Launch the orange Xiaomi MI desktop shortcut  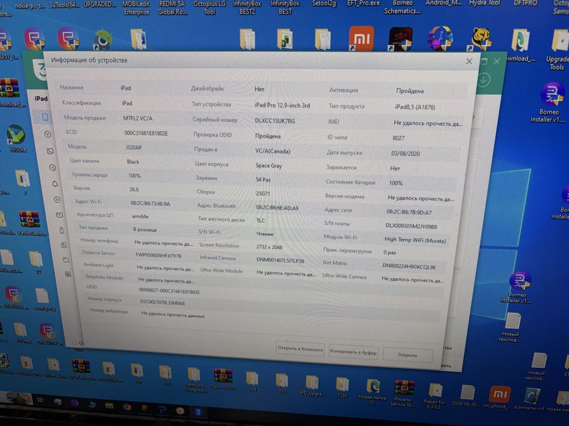pos(361,38)
